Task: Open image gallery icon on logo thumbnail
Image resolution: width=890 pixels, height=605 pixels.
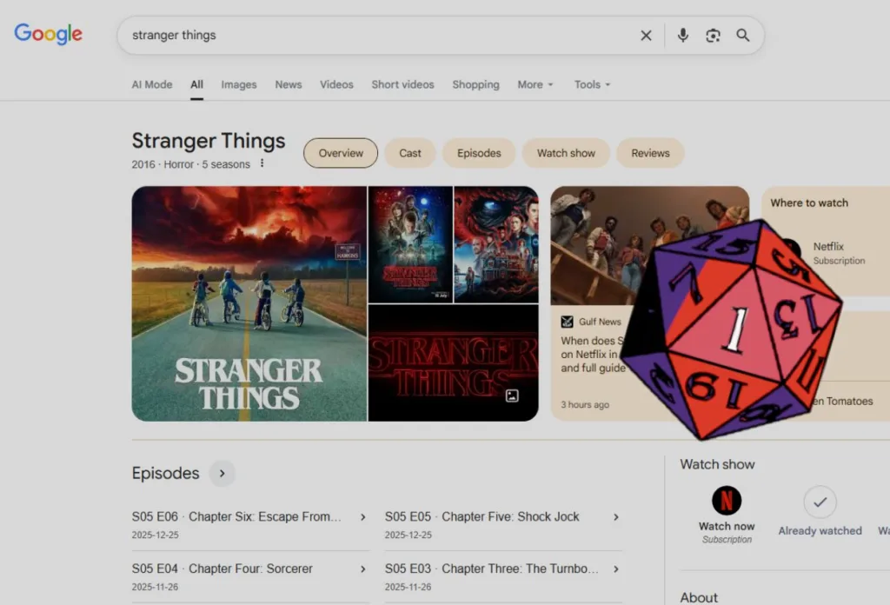Action: pyautogui.click(x=512, y=396)
